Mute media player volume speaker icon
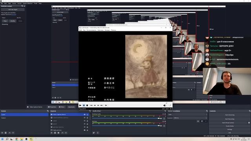251x141 pixels. point(165,105)
